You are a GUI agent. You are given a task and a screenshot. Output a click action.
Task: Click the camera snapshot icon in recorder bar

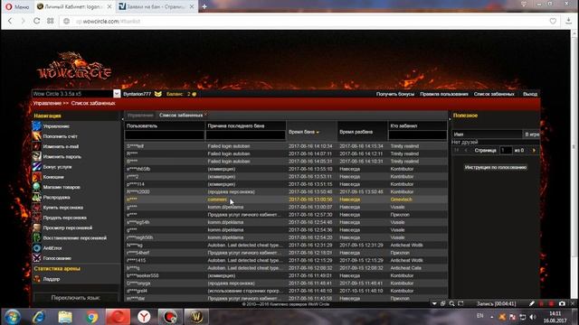(562, 303)
